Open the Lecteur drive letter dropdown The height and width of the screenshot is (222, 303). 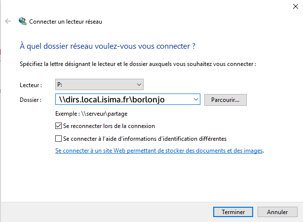click(x=139, y=85)
